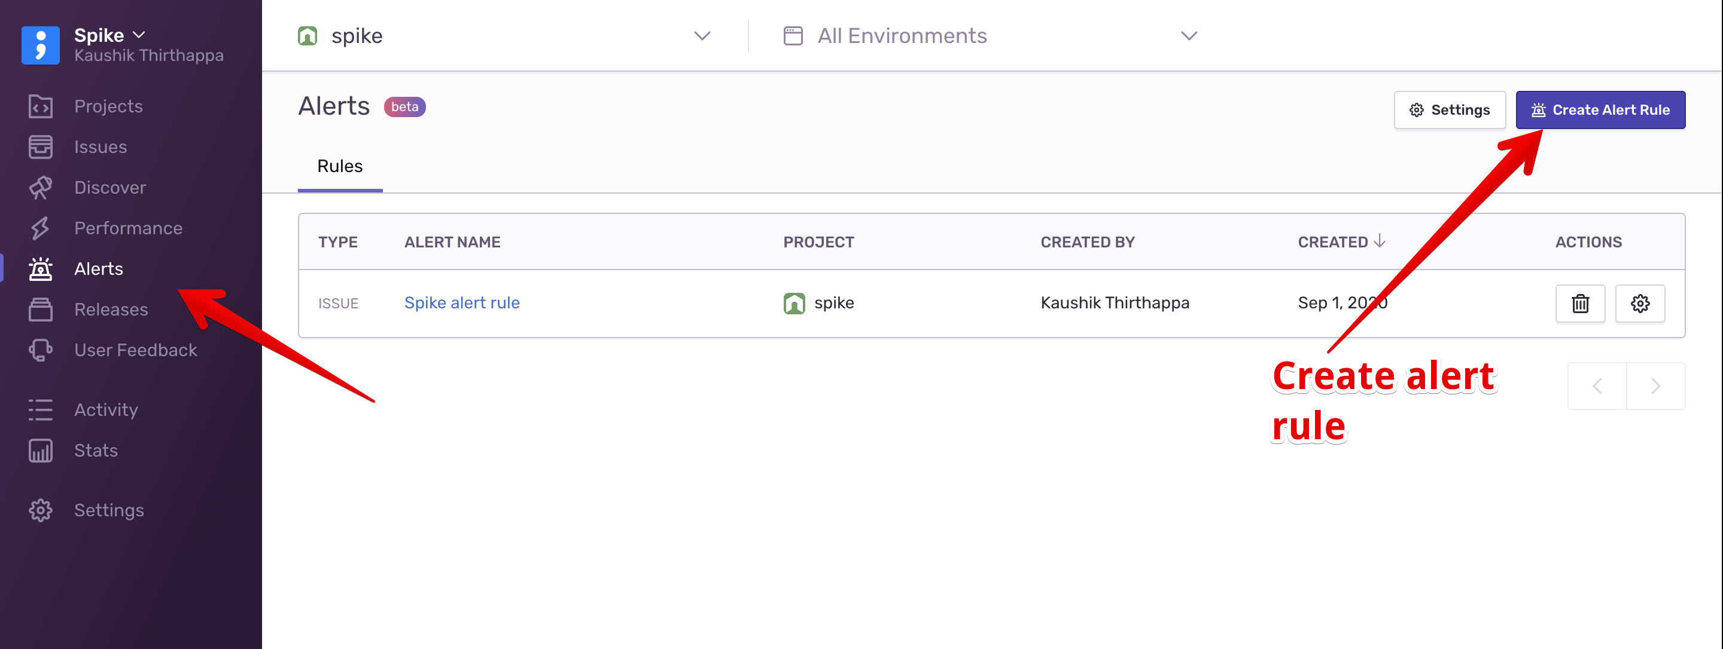The image size is (1723, 649).
Task: Click the Spike organization avatar icon
Action: [40, 45]
